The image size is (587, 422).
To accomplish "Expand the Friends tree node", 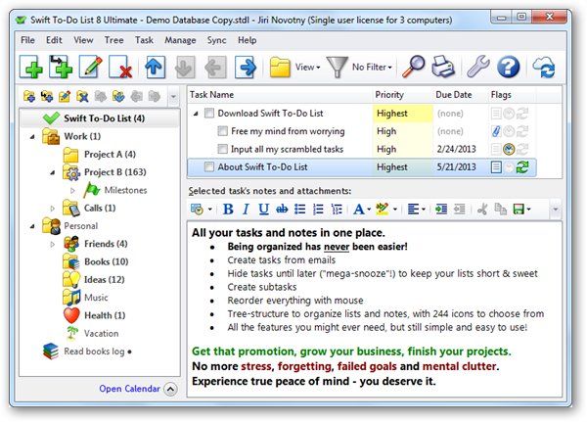I will click(53, 245).
